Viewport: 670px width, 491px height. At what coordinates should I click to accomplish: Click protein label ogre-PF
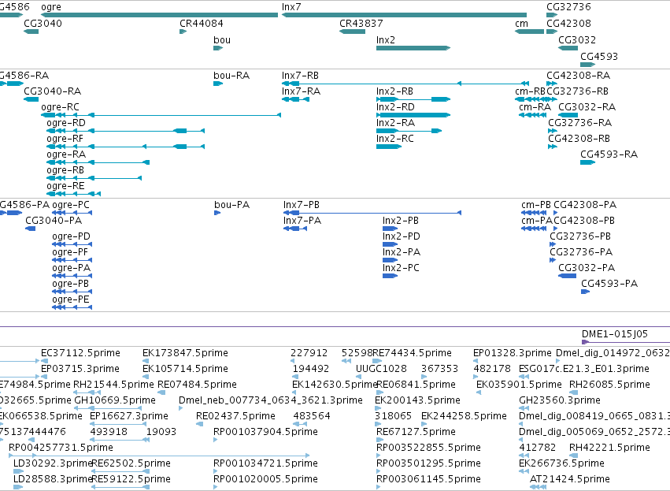tap(70, 252)
